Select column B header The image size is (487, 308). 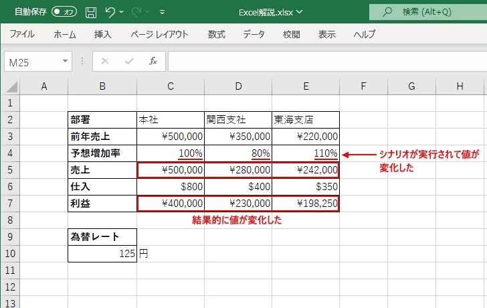click(102, 86)
